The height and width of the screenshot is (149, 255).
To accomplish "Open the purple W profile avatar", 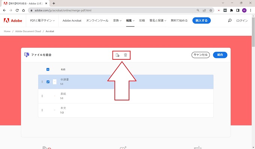I will [244, 10].
